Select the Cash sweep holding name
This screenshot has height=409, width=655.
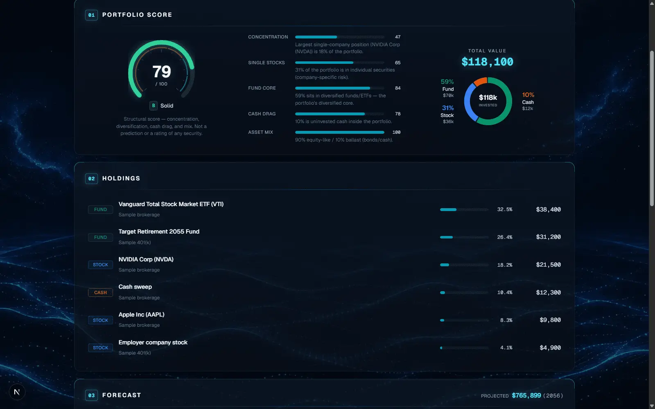pos(135,287)
